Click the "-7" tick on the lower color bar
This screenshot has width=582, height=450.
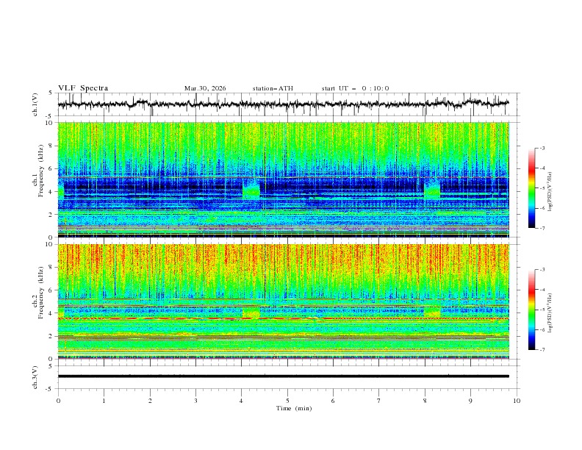click(542, 350)
